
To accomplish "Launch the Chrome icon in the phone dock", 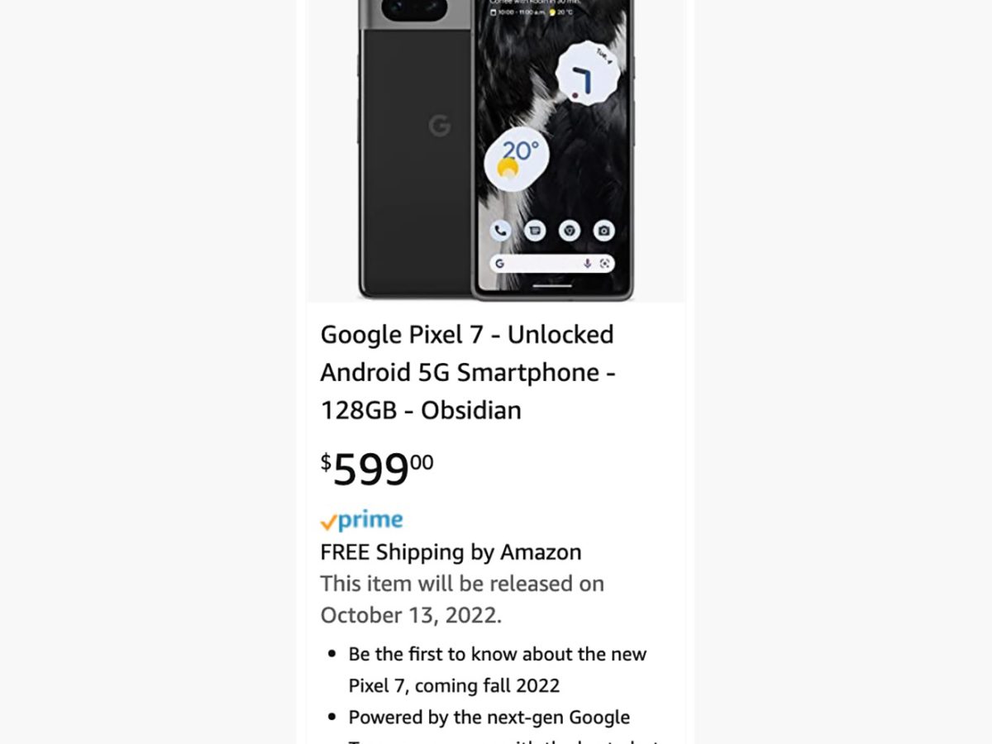I will coord(570,231).
